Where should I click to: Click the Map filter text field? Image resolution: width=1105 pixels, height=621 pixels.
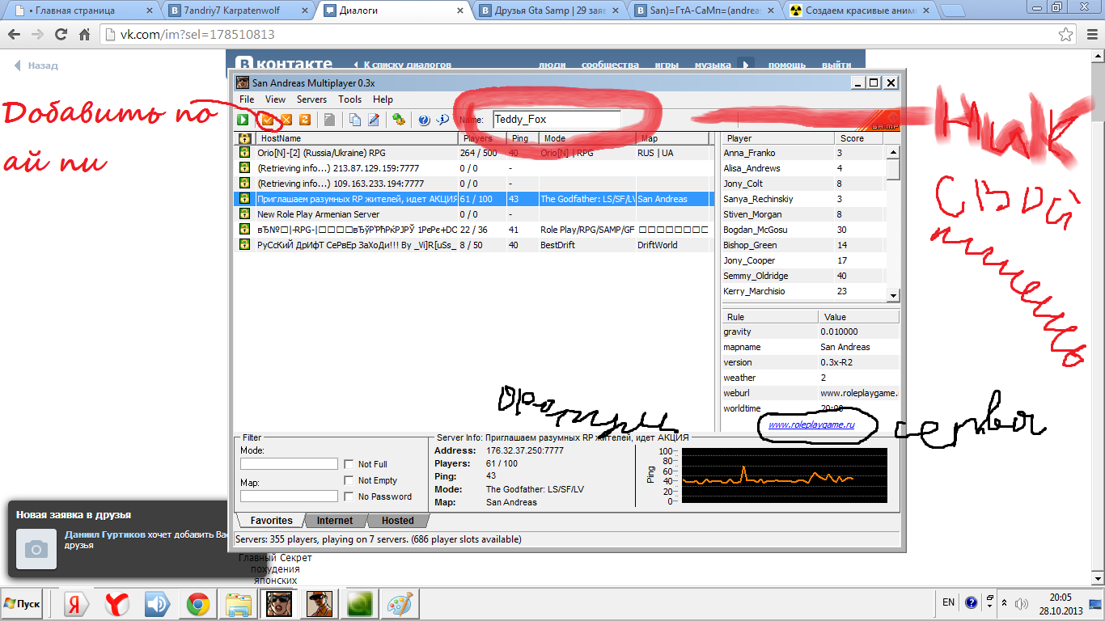click(x=289, y=496)
